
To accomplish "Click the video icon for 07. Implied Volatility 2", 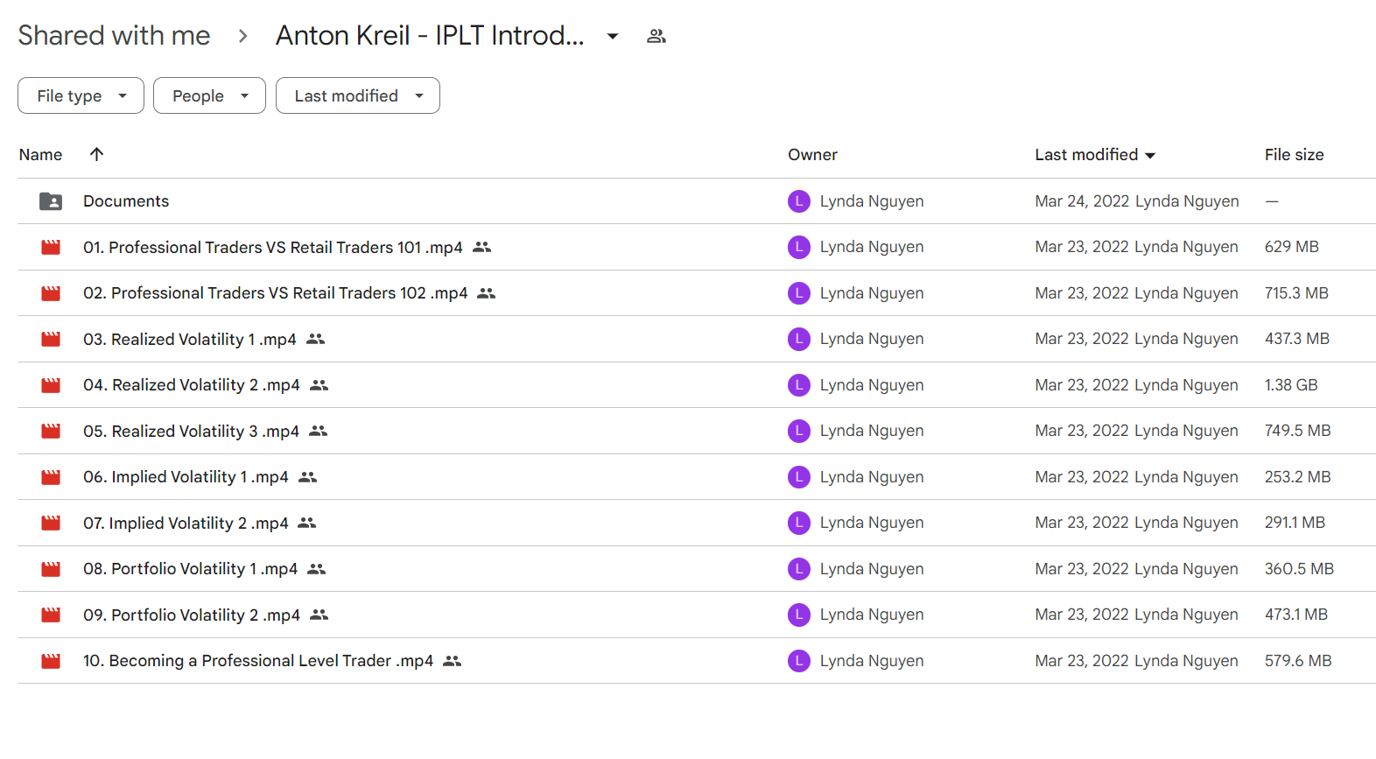I will (x=51, y=523).
